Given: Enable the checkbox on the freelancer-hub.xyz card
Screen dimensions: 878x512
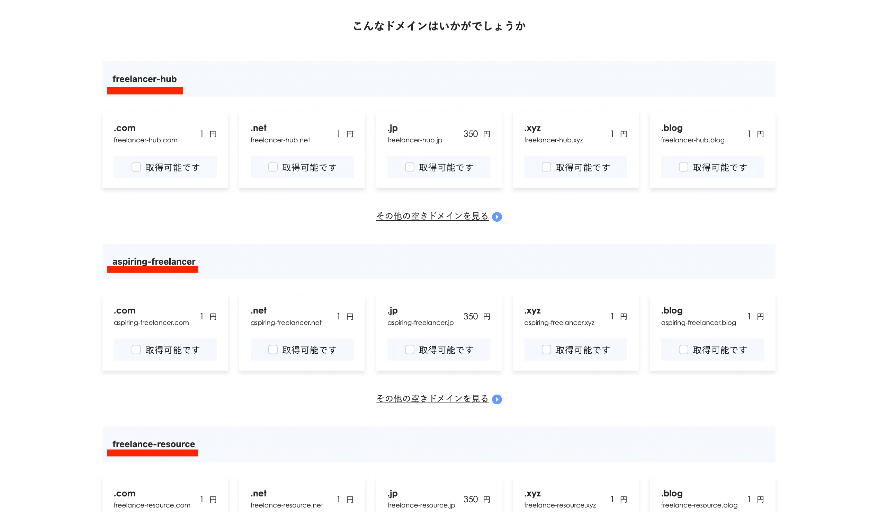Looking at the screenshot, I should (546, 167).
